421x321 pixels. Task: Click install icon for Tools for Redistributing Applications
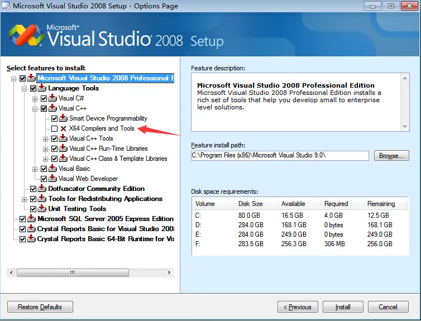coord(42,199)
